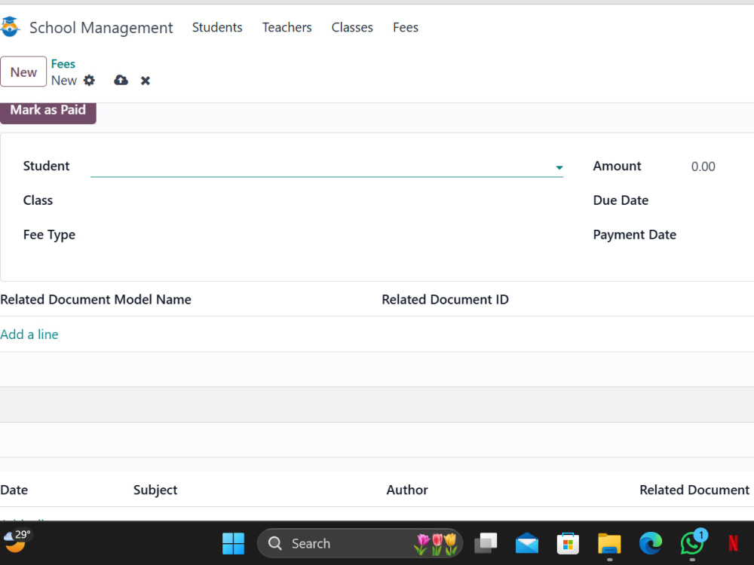Click the Author column header
Viewport: 754px width, 565px height.
(x=407, y=490)
